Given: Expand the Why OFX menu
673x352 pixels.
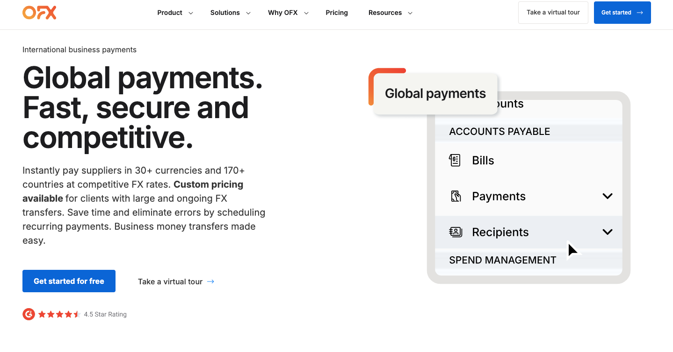Looking at the screenshot, I should coord(289,13).
